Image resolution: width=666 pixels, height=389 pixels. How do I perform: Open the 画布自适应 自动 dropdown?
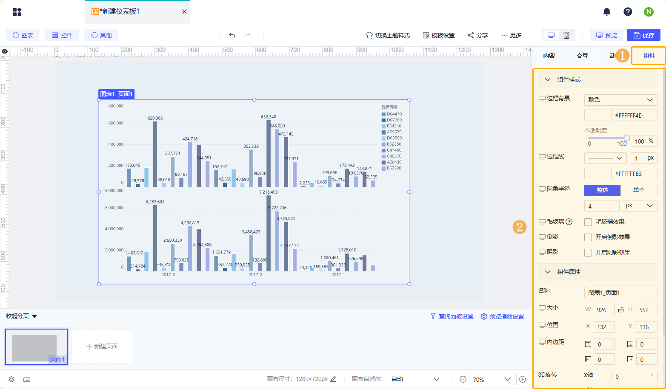click(415, 379)
